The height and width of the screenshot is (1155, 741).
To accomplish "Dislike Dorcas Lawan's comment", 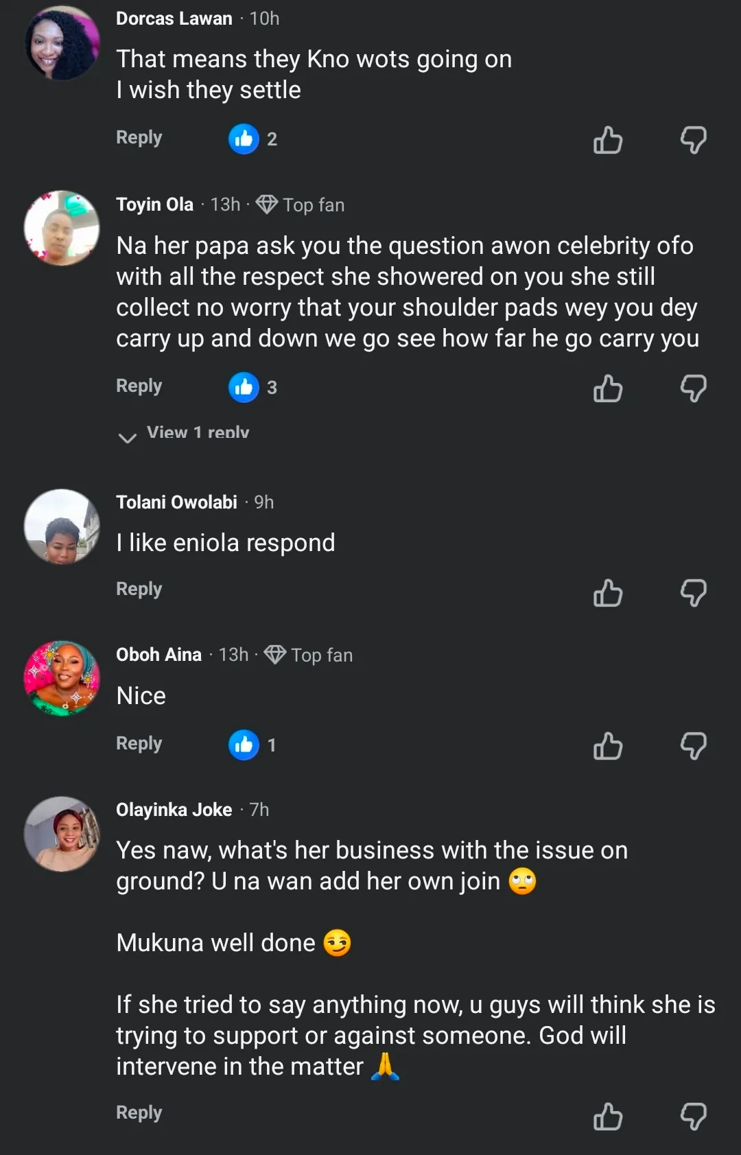I will point(693,140).
